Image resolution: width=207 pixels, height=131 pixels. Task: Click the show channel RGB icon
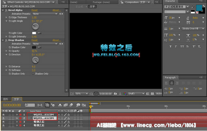[x=124, y=94]
